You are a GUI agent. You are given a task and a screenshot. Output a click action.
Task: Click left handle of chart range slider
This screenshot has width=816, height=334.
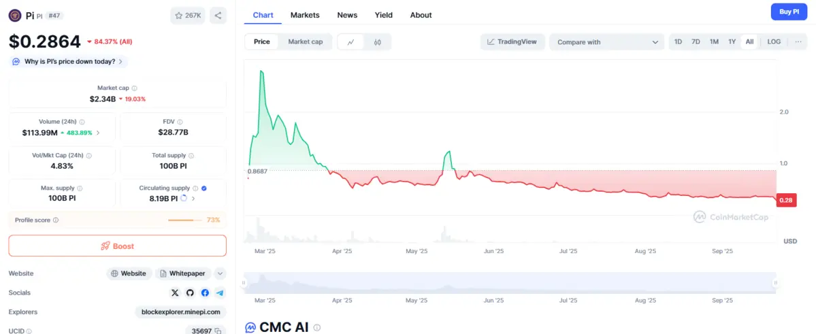tap(244, 283)
